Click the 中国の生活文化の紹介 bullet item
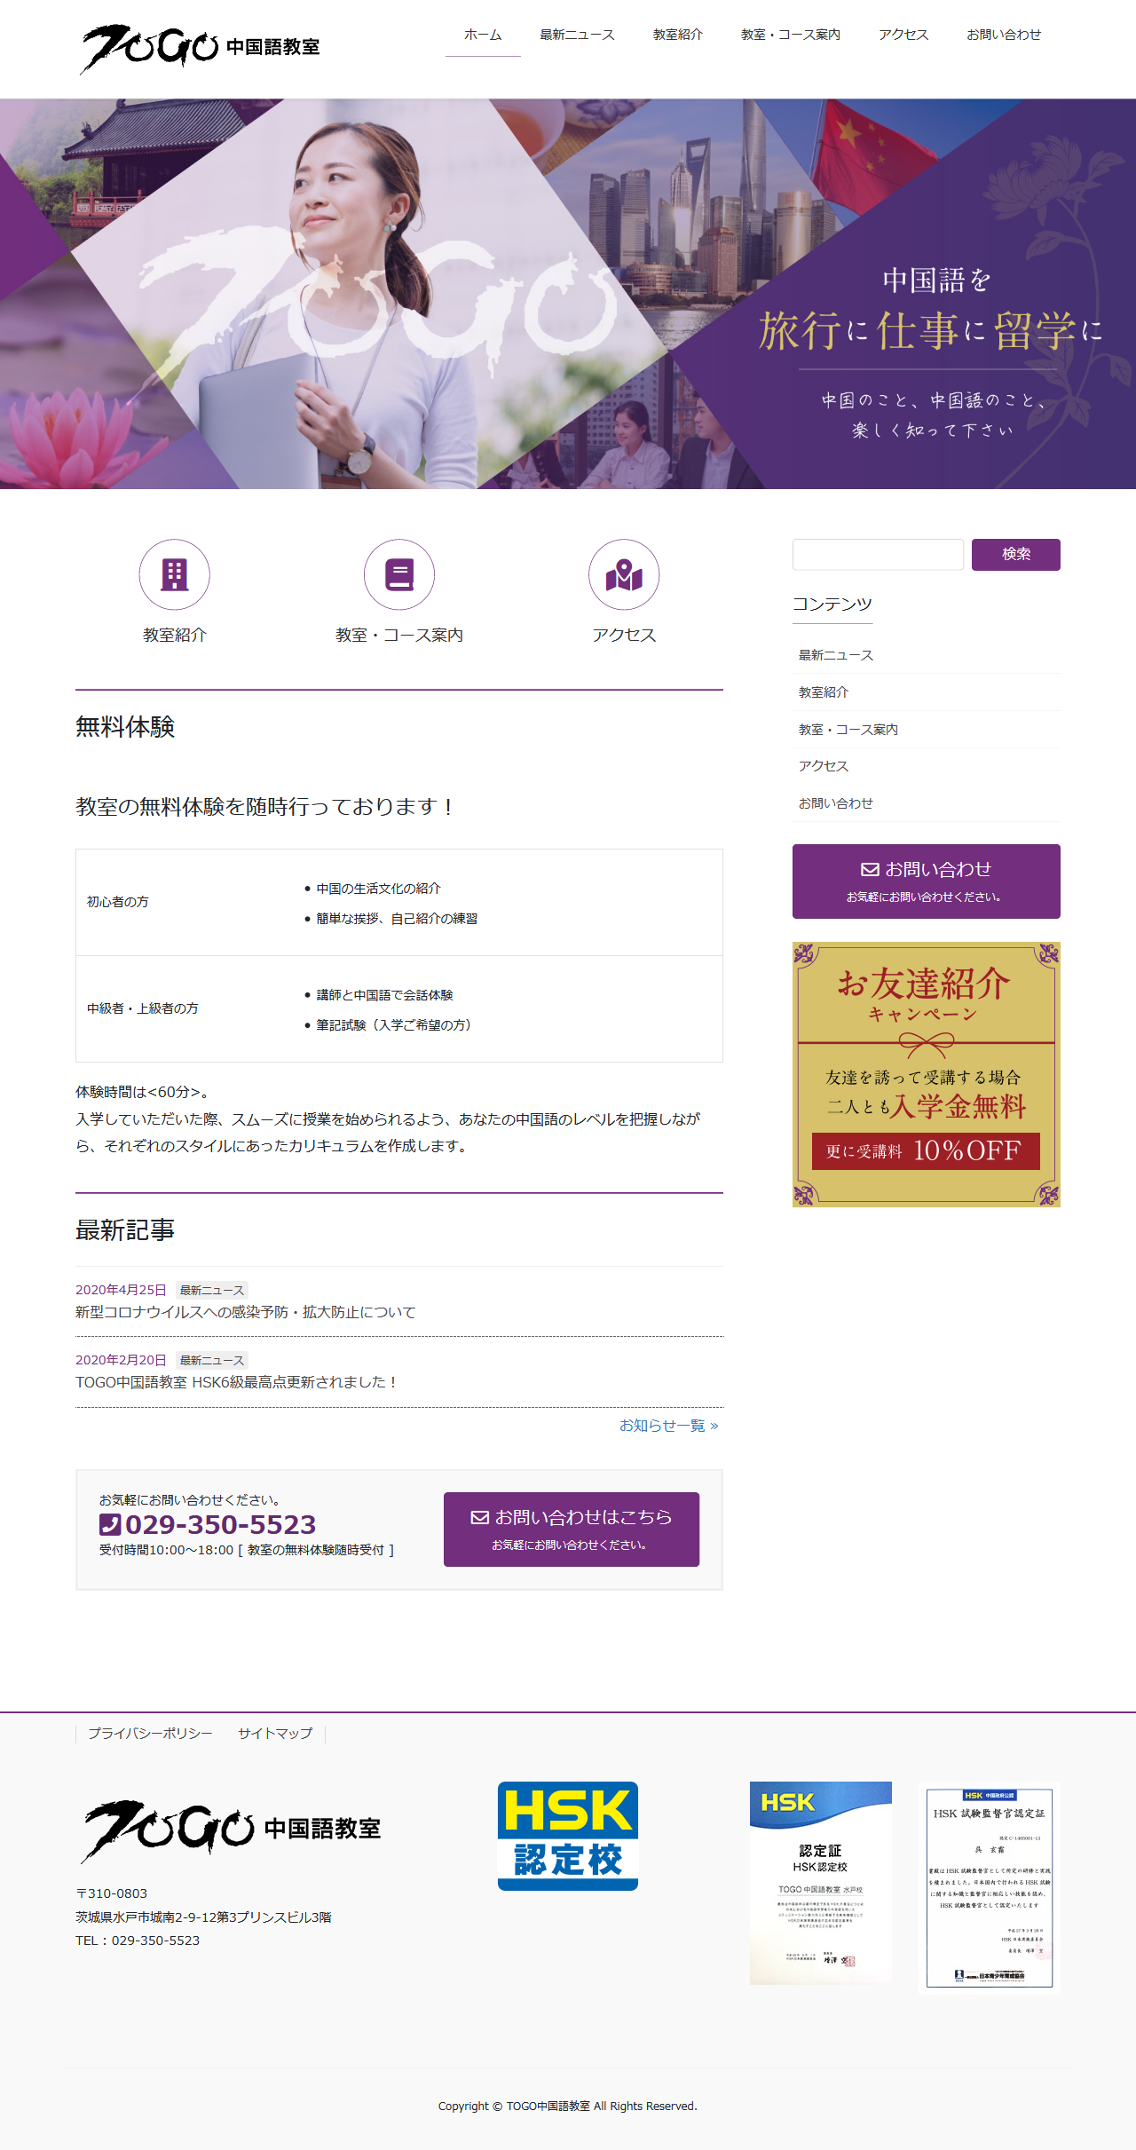Screen dimensions: 1136x2150 click(x=379, y=889)
